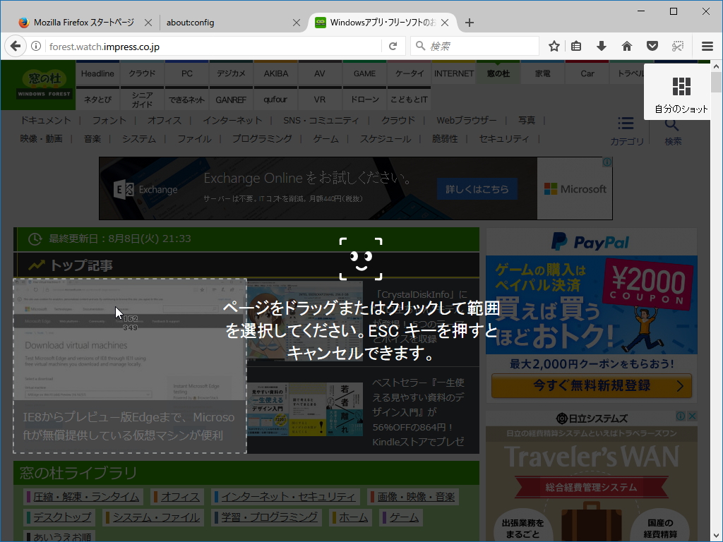Open Firefox Screenshots scissors icon

677,45
